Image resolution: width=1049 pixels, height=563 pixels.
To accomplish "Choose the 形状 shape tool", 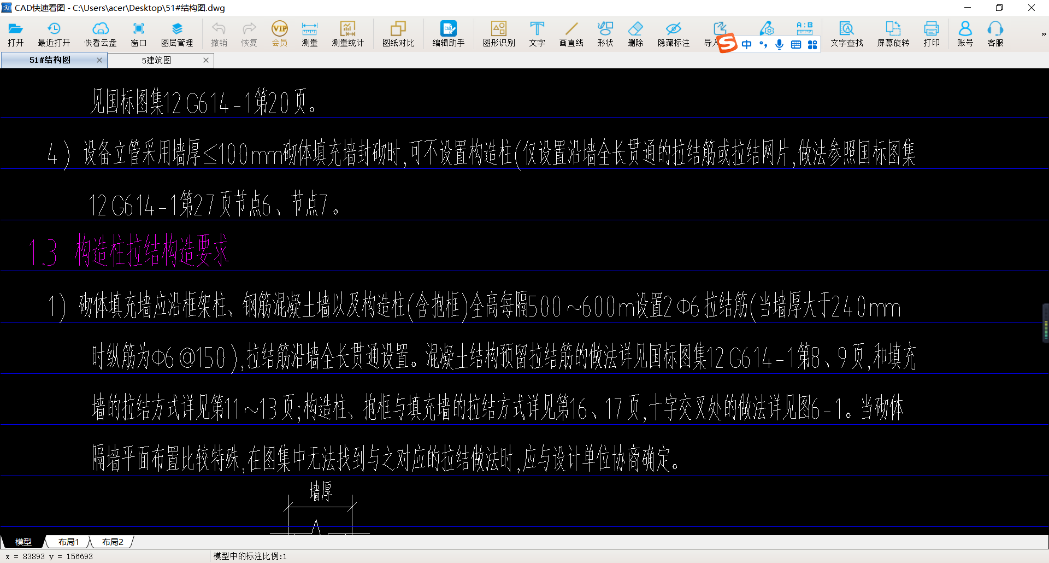I will point(605,34).
